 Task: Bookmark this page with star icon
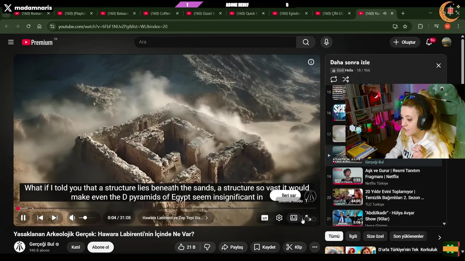tap(405, 26)
